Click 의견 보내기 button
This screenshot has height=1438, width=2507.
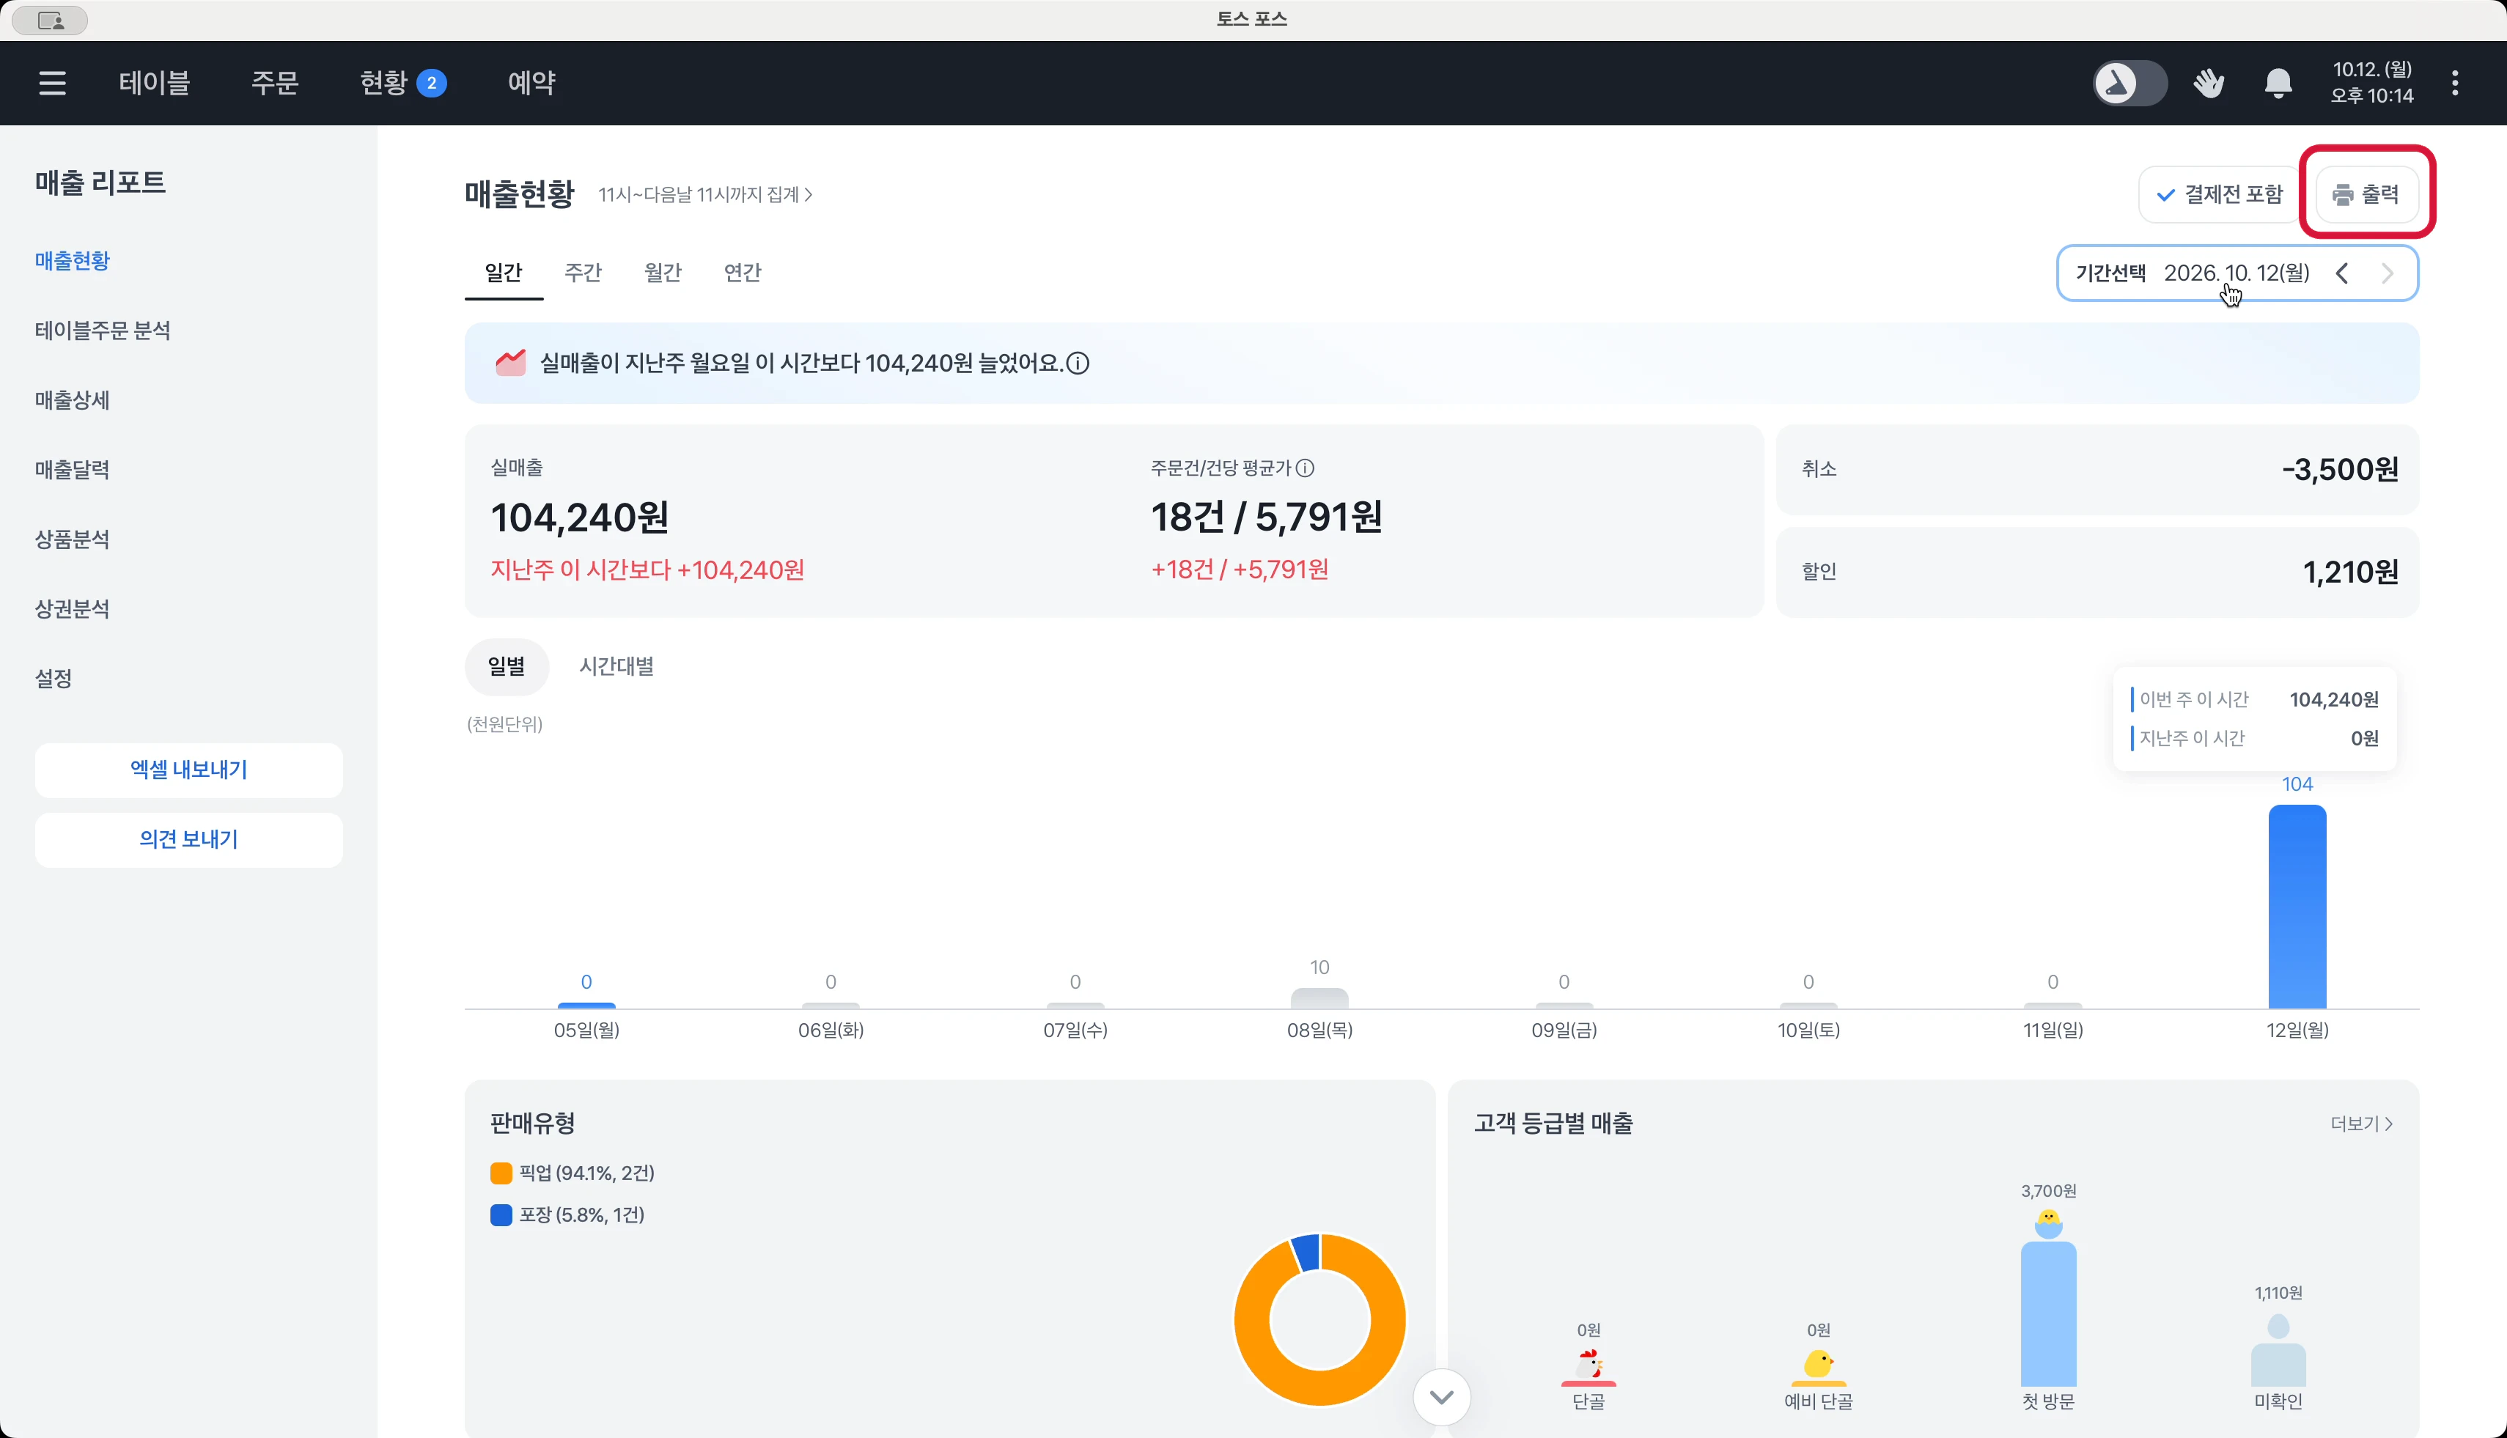click(188, 839)
